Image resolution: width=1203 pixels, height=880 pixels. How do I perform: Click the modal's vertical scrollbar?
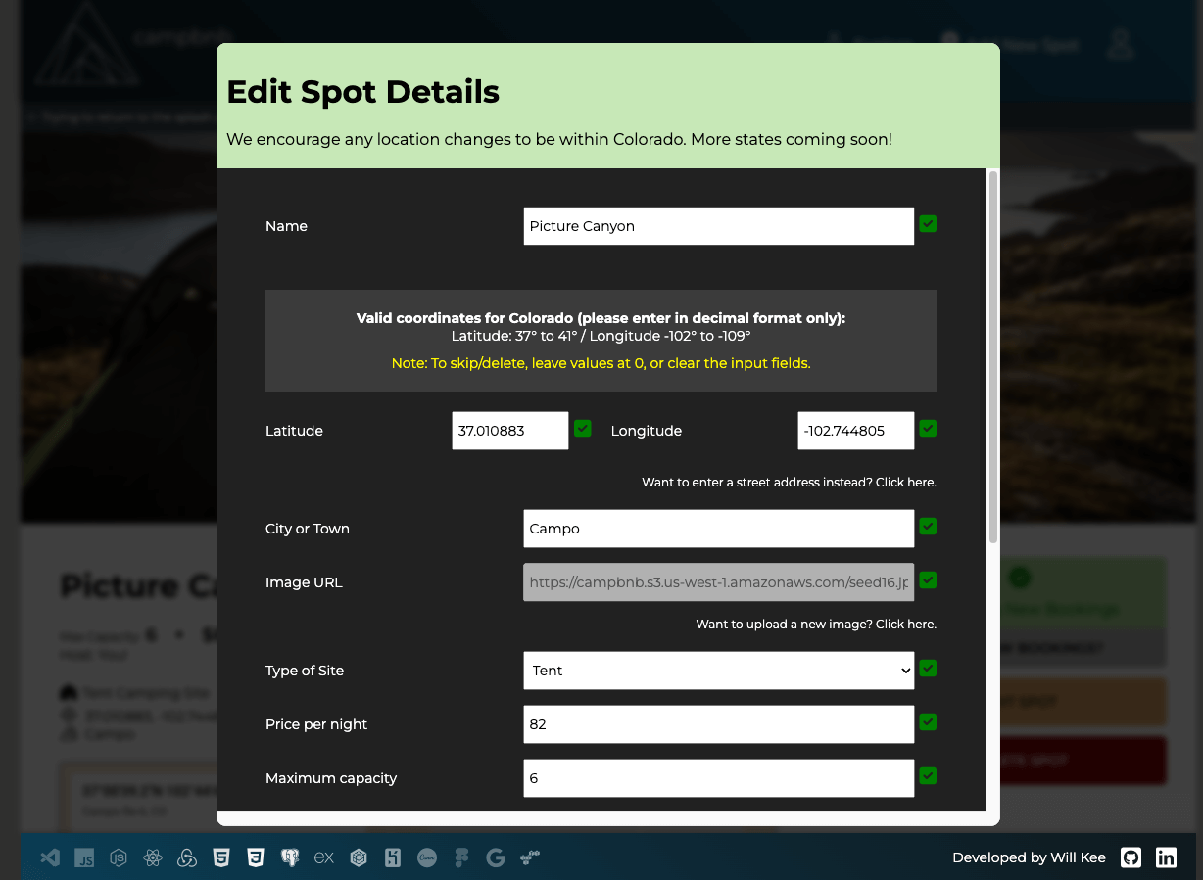pyautogui.click(x=992, y=357)
